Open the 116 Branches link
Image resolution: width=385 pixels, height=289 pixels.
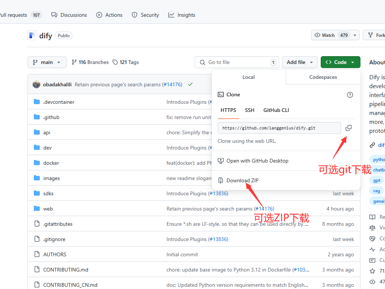pyautogui.click(x=90, y=62)
